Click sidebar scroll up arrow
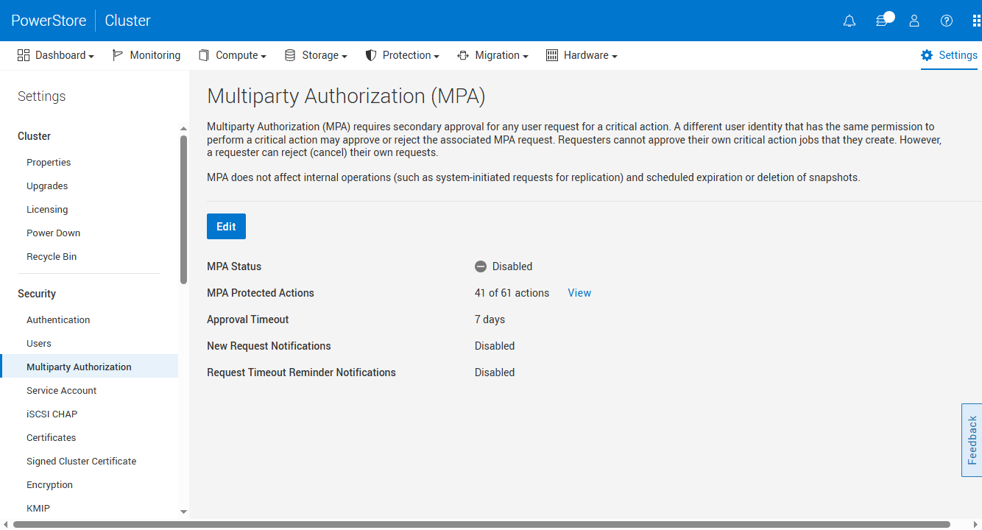Image resolution: width=982 pixels, height=530 pixels. point(183,129)
